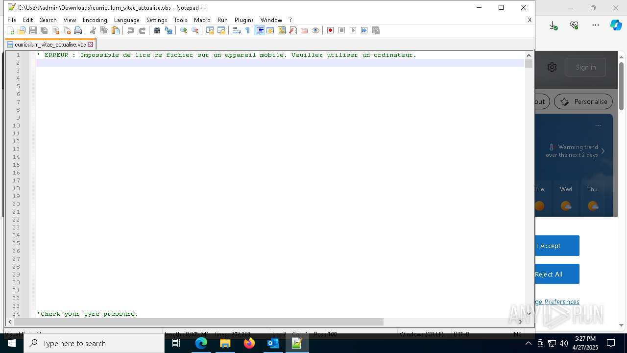Click the vertical scrollbar down arrow
Viewport: 627px width, 353px height.
(529, 314)
